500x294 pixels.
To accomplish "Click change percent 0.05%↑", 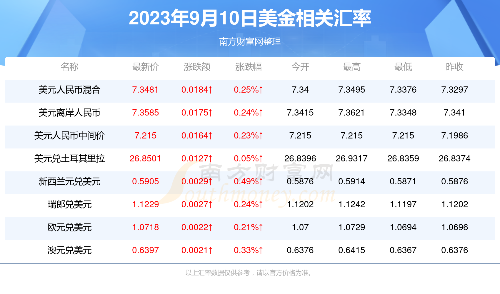I will [x=249, y=158].
